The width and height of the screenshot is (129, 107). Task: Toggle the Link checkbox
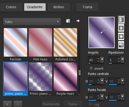click(x=90, y=104)
